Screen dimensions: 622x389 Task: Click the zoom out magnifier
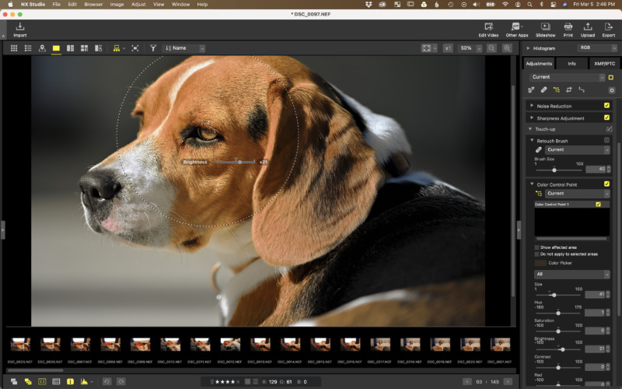click(491, 48)
